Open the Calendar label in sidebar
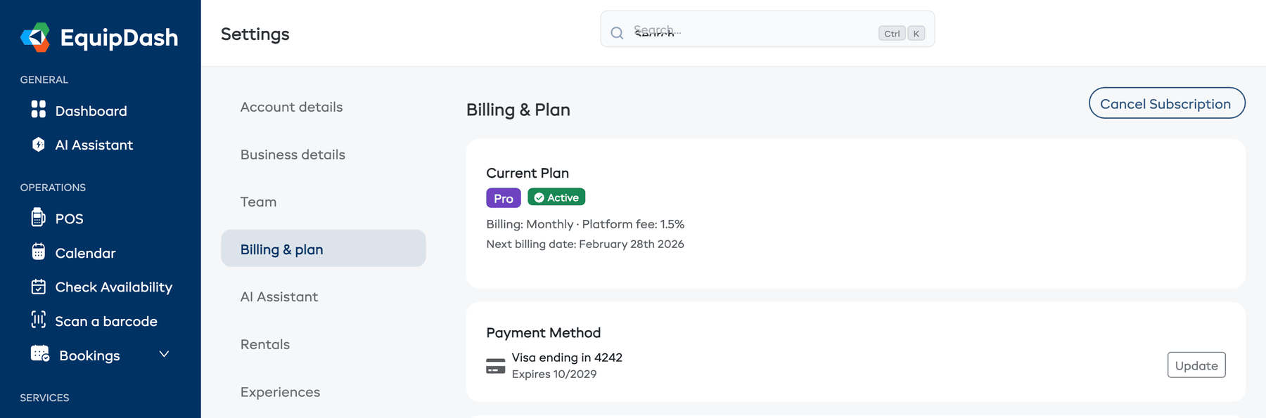The image size is (1266, 418). (x=85, y=253)
